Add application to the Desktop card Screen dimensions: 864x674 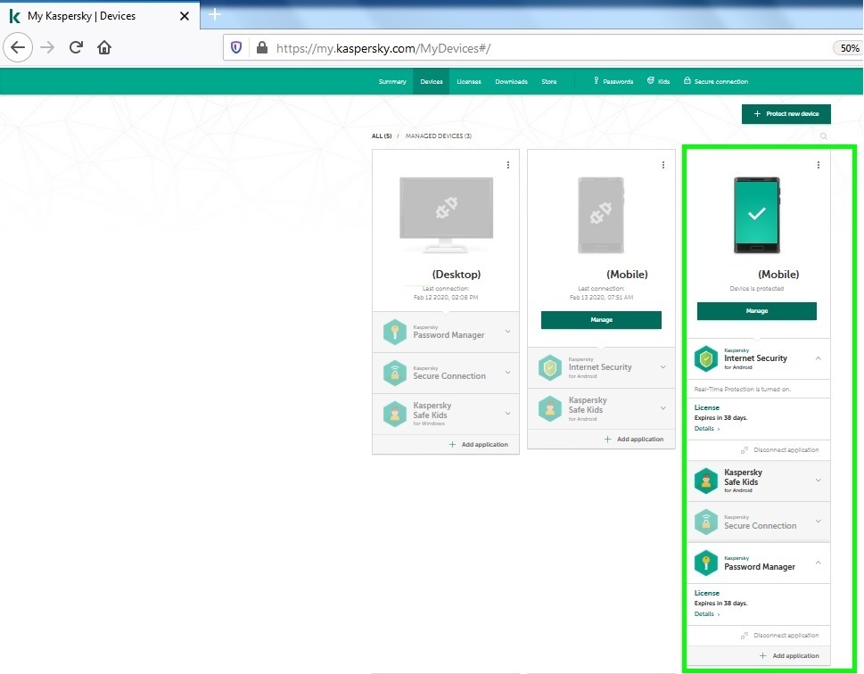click(478, 444)
